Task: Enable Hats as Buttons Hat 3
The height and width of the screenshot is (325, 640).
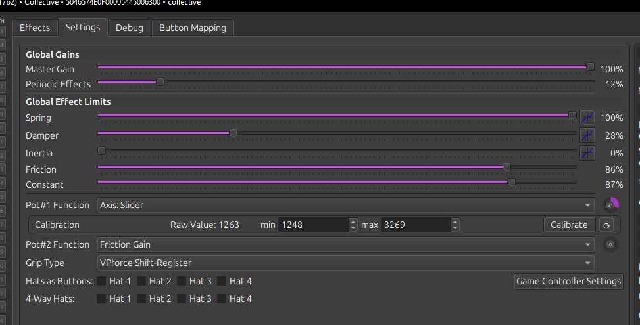Action: 182,281
